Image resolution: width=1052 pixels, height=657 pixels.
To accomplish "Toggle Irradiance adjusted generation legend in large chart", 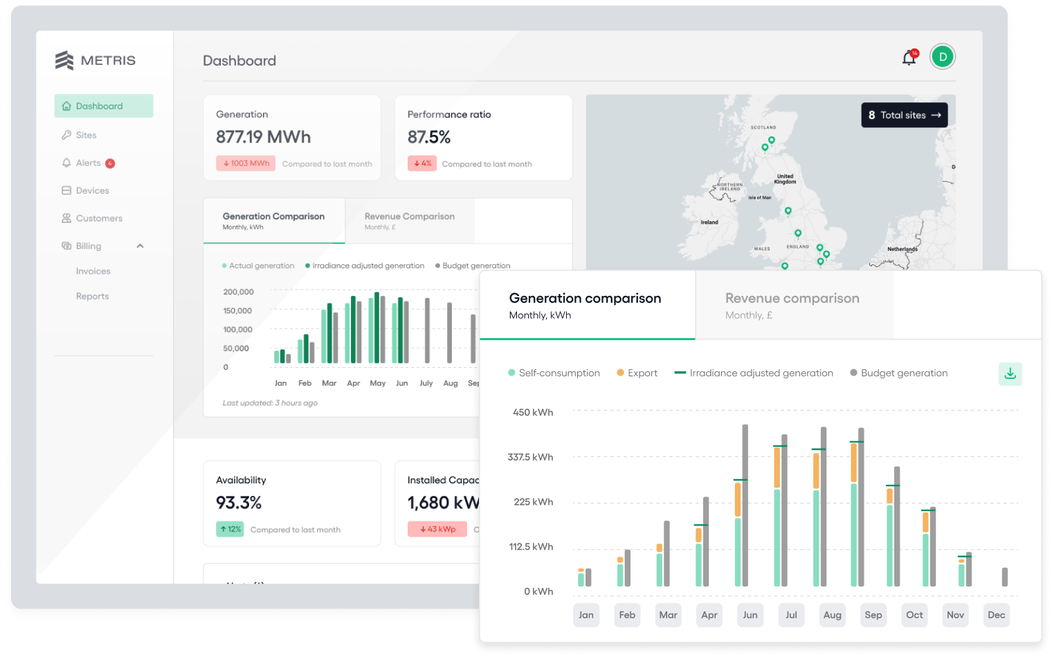I will tap(754, 373).
